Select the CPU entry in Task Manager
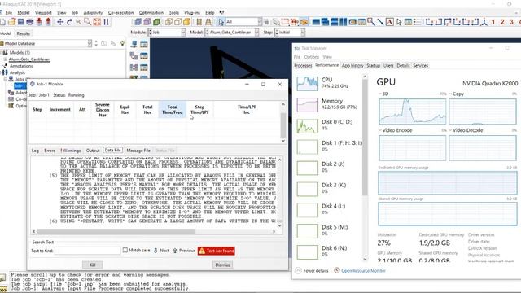 tap(328, 83)
